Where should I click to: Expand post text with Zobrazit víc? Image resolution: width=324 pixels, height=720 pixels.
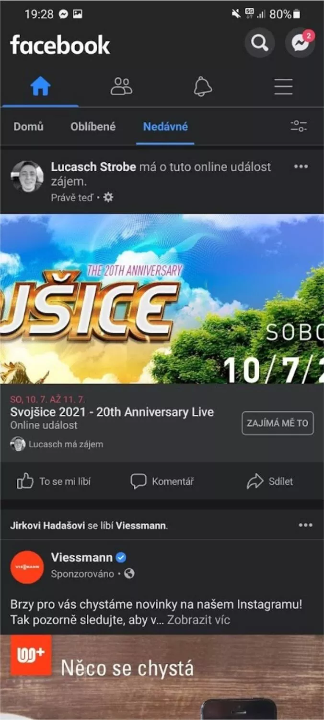click(198, 620)
